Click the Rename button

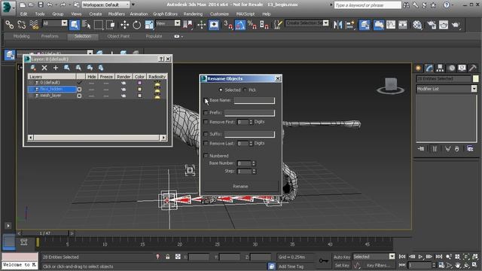coord(240,186)
